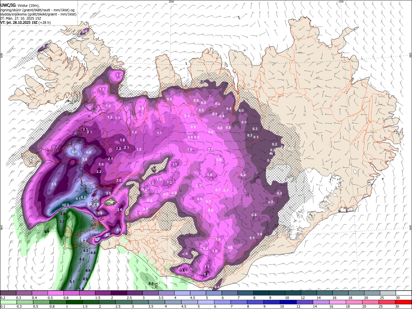The height and width of the screenshot is (309, 412).
Task: Select bright red lower swatch after 30
Action: [x=404, y=302]
